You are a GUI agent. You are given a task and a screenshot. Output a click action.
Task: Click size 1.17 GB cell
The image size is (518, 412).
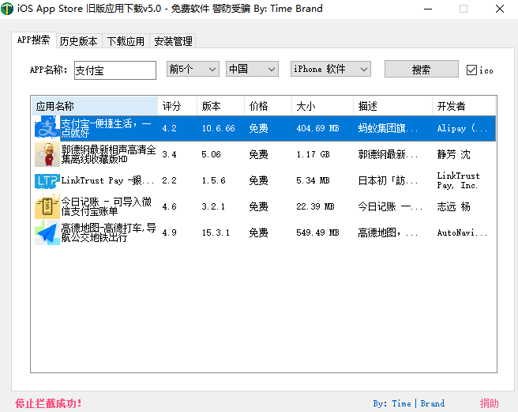(x=313, y=154)
